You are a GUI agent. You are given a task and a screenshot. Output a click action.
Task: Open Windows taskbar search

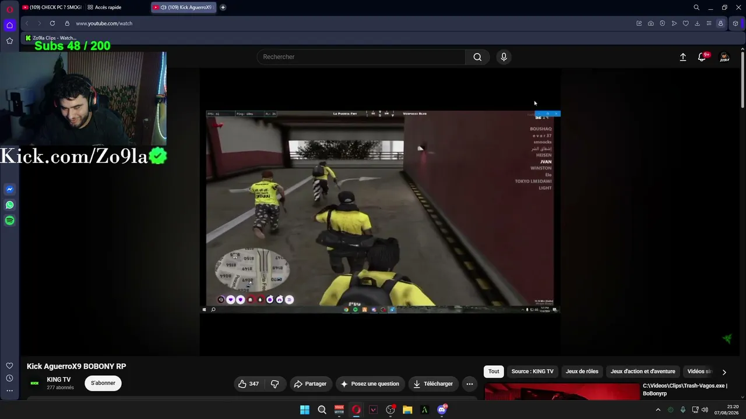pyautogui.click(x=322, y=410)
